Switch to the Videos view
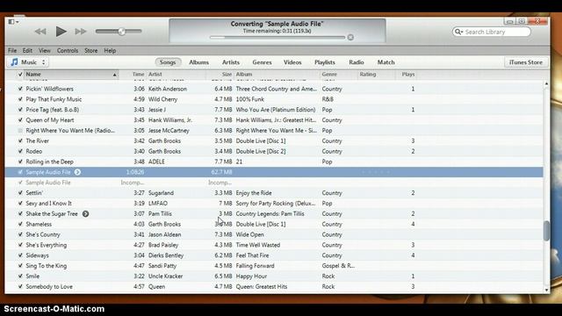Viewport: 562px width, 316px height. coord(292,62)
